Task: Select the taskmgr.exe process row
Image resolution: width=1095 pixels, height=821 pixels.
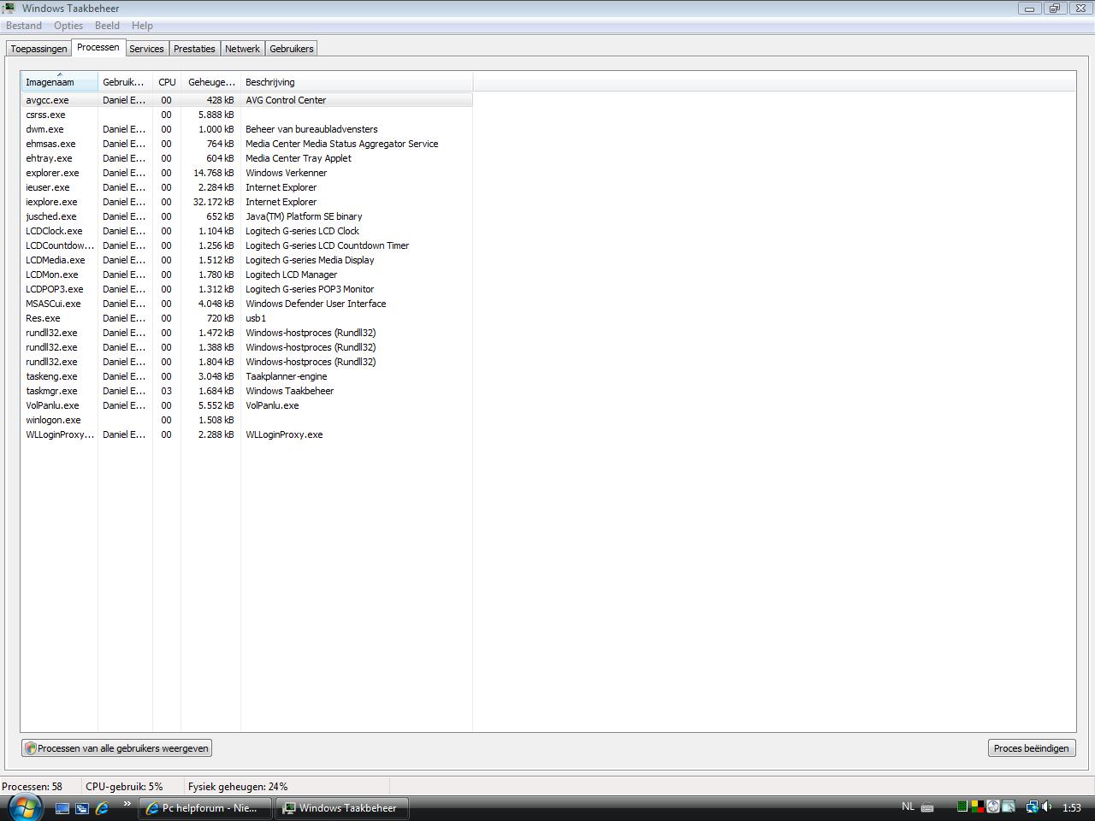Action: 247,391
